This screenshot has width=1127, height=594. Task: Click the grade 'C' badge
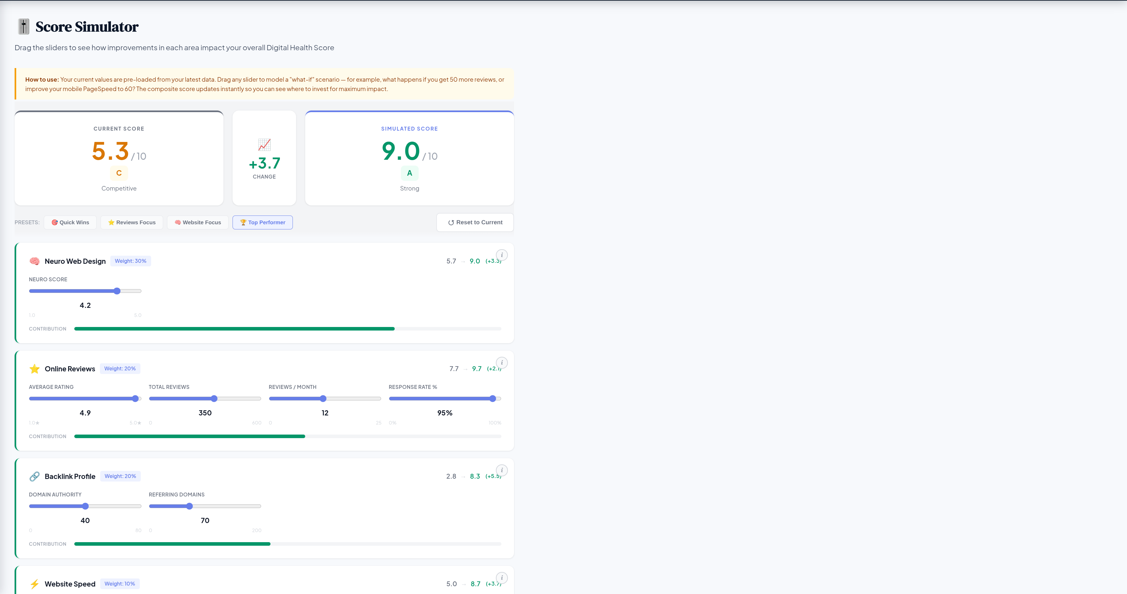119,173
